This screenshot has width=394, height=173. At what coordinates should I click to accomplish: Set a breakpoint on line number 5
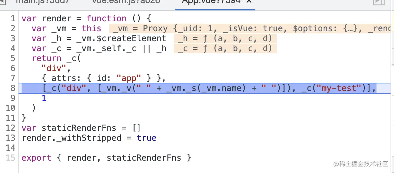[13, 58]
